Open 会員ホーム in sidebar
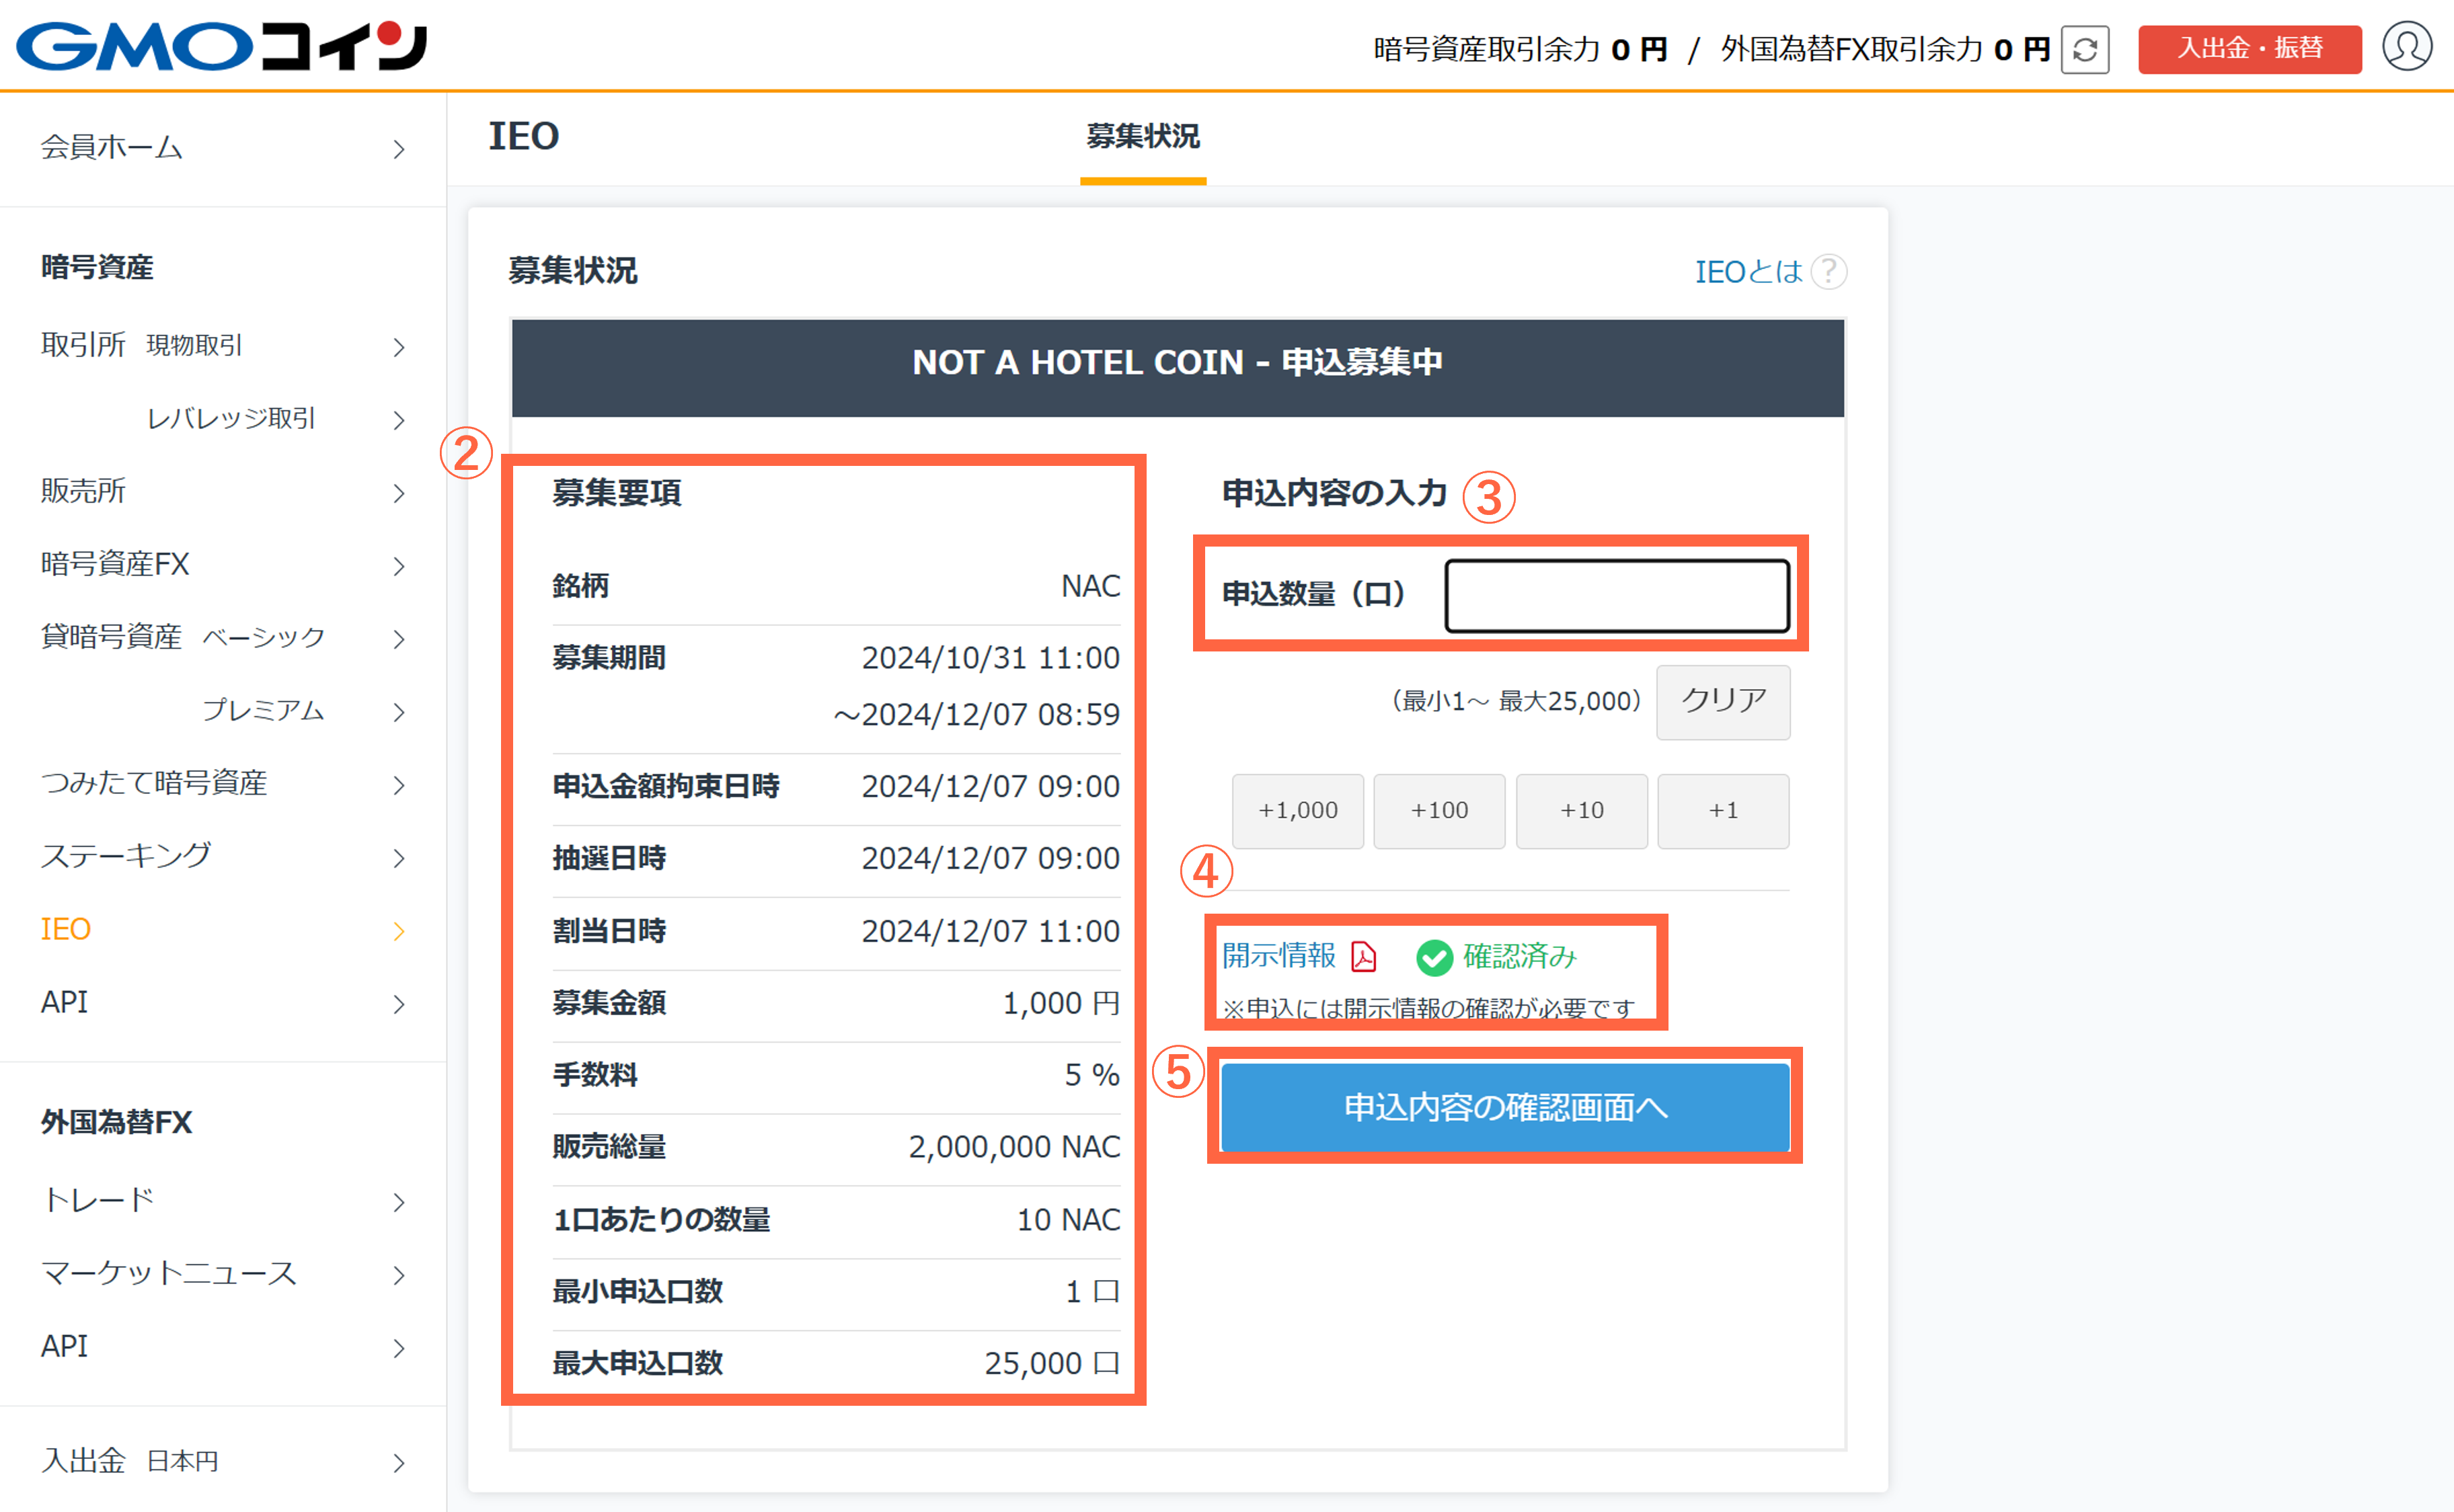2454x1512 pixels. (223, 148)
